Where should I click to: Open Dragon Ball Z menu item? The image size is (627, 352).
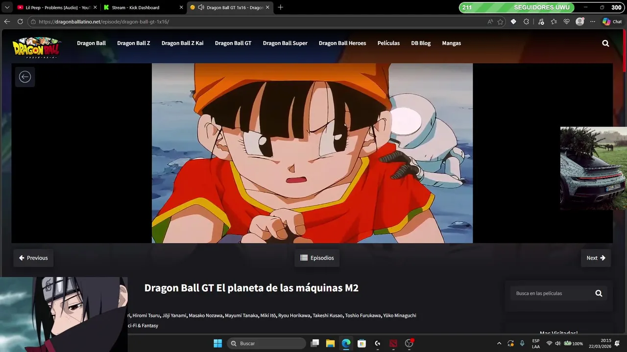(134, 43)
